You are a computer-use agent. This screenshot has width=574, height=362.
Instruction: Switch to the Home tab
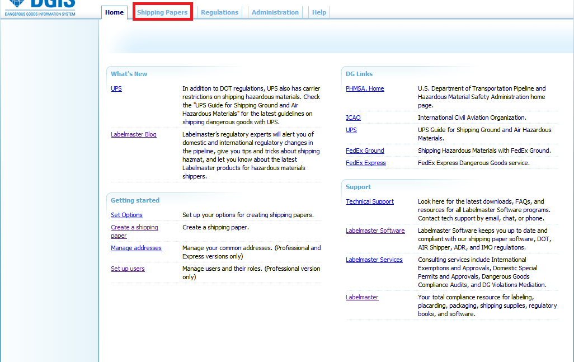(114, 12)
